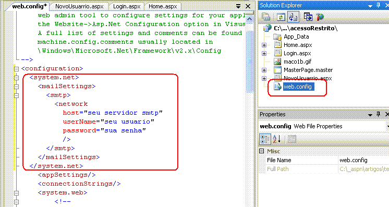389x207 pixels.
Task: Click the maco1b.gif image icon
Action: (277, 62)
